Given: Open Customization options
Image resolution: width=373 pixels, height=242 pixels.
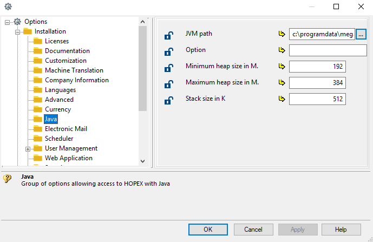Looking at the screenshot, I should (66, 61).
